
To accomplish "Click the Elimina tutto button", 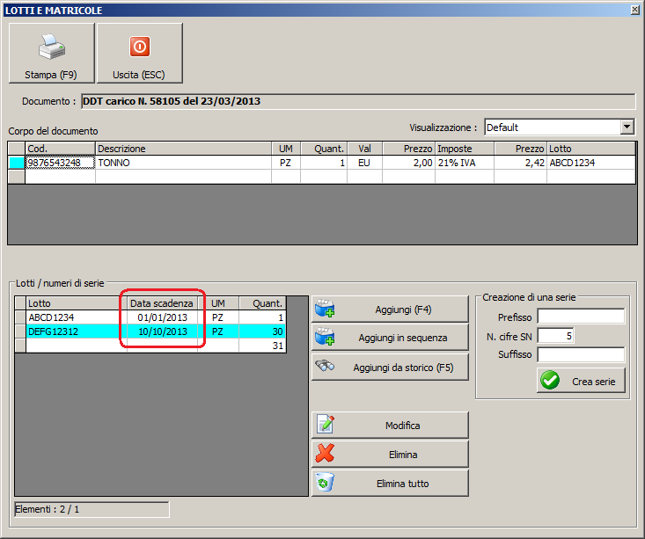I will pos(390,483).
